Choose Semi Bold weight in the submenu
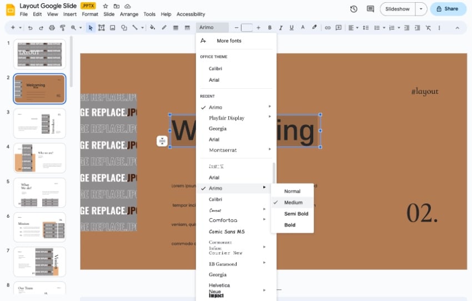This screenshot has width=472, height=301. [x=295, y=214]
